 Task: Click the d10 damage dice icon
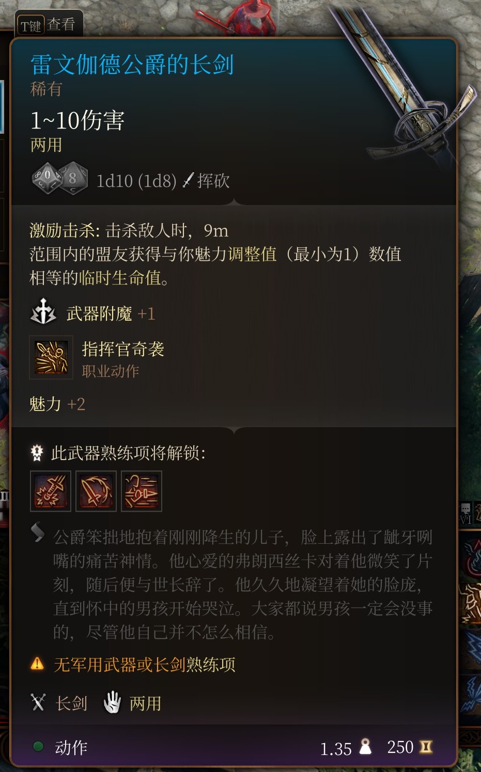pyautogui.click(x=46, y=178)
